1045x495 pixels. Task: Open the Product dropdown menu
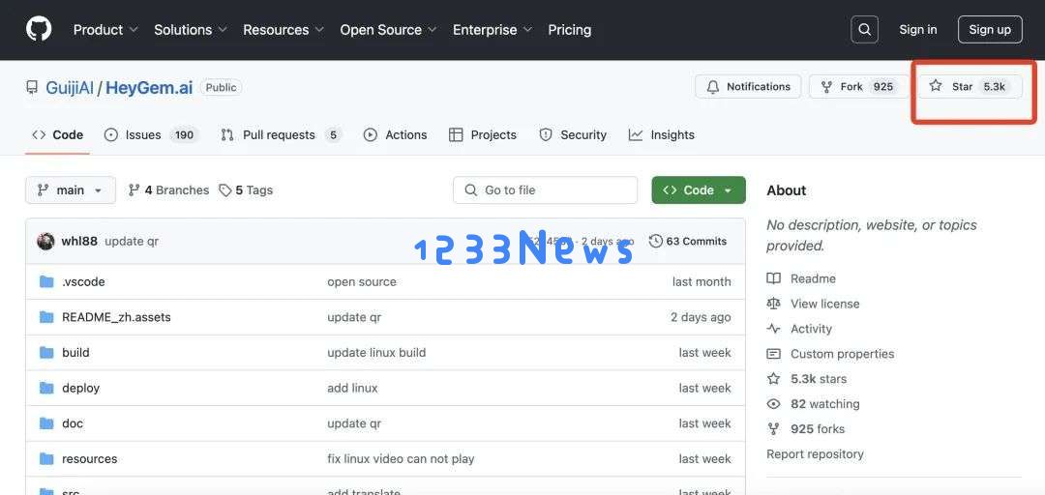coord(105,29)
